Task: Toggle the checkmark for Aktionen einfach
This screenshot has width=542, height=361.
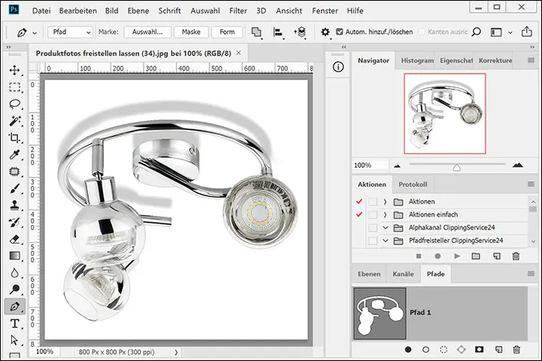Action: point(358,214)
